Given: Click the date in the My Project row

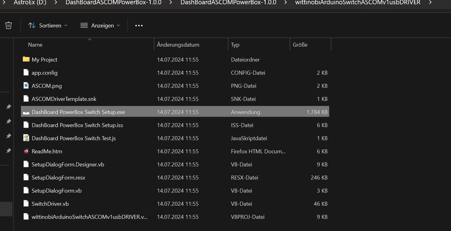Looking at the screenshot, I should click(x=178, y=60).
